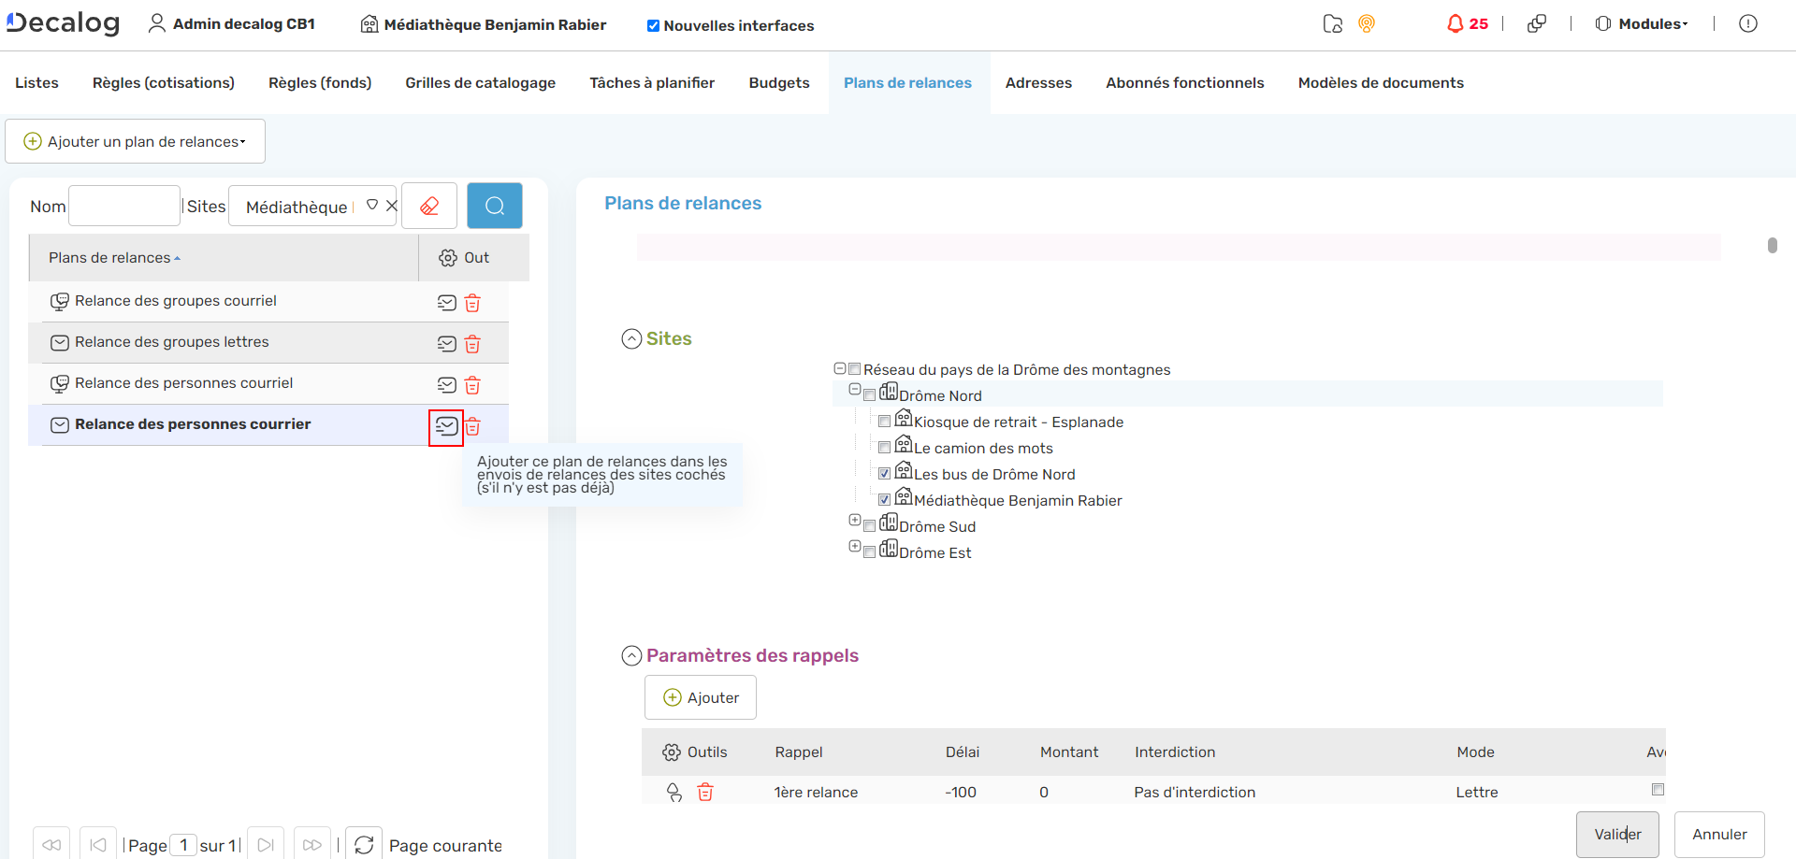
Task: Click the Valider button
Action: [x=1616, y=834]
